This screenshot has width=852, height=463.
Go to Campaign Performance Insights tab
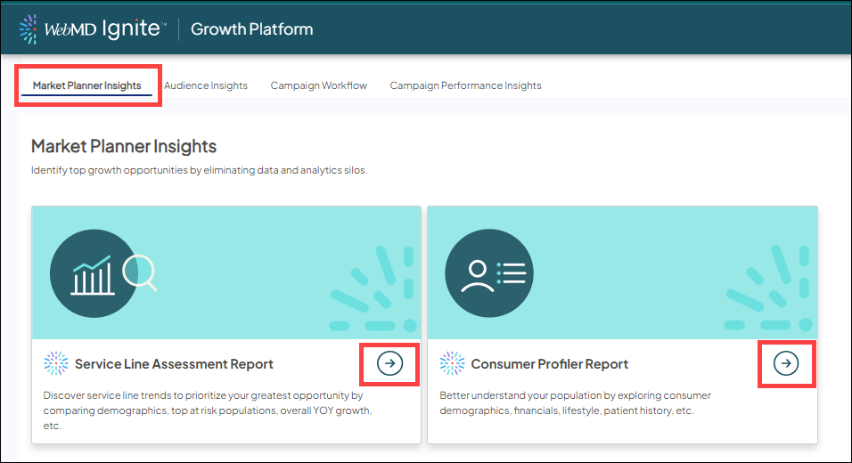point(465,85)
